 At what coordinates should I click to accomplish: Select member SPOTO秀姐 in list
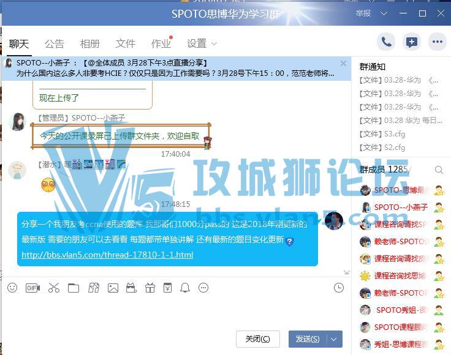402,310
